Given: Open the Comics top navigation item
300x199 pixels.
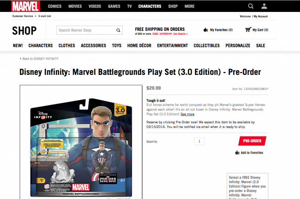Looking at the screenshot, I should coord(54,6).
